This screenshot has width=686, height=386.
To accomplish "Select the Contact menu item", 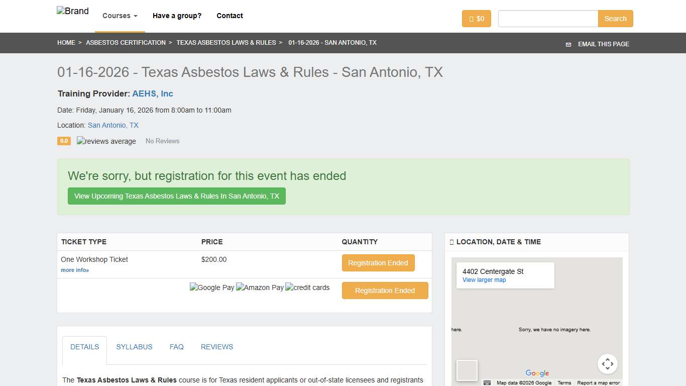I will click(x=230, y=16).
